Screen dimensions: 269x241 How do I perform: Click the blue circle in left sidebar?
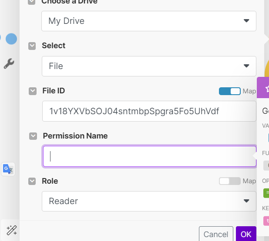tap(11, 39)
